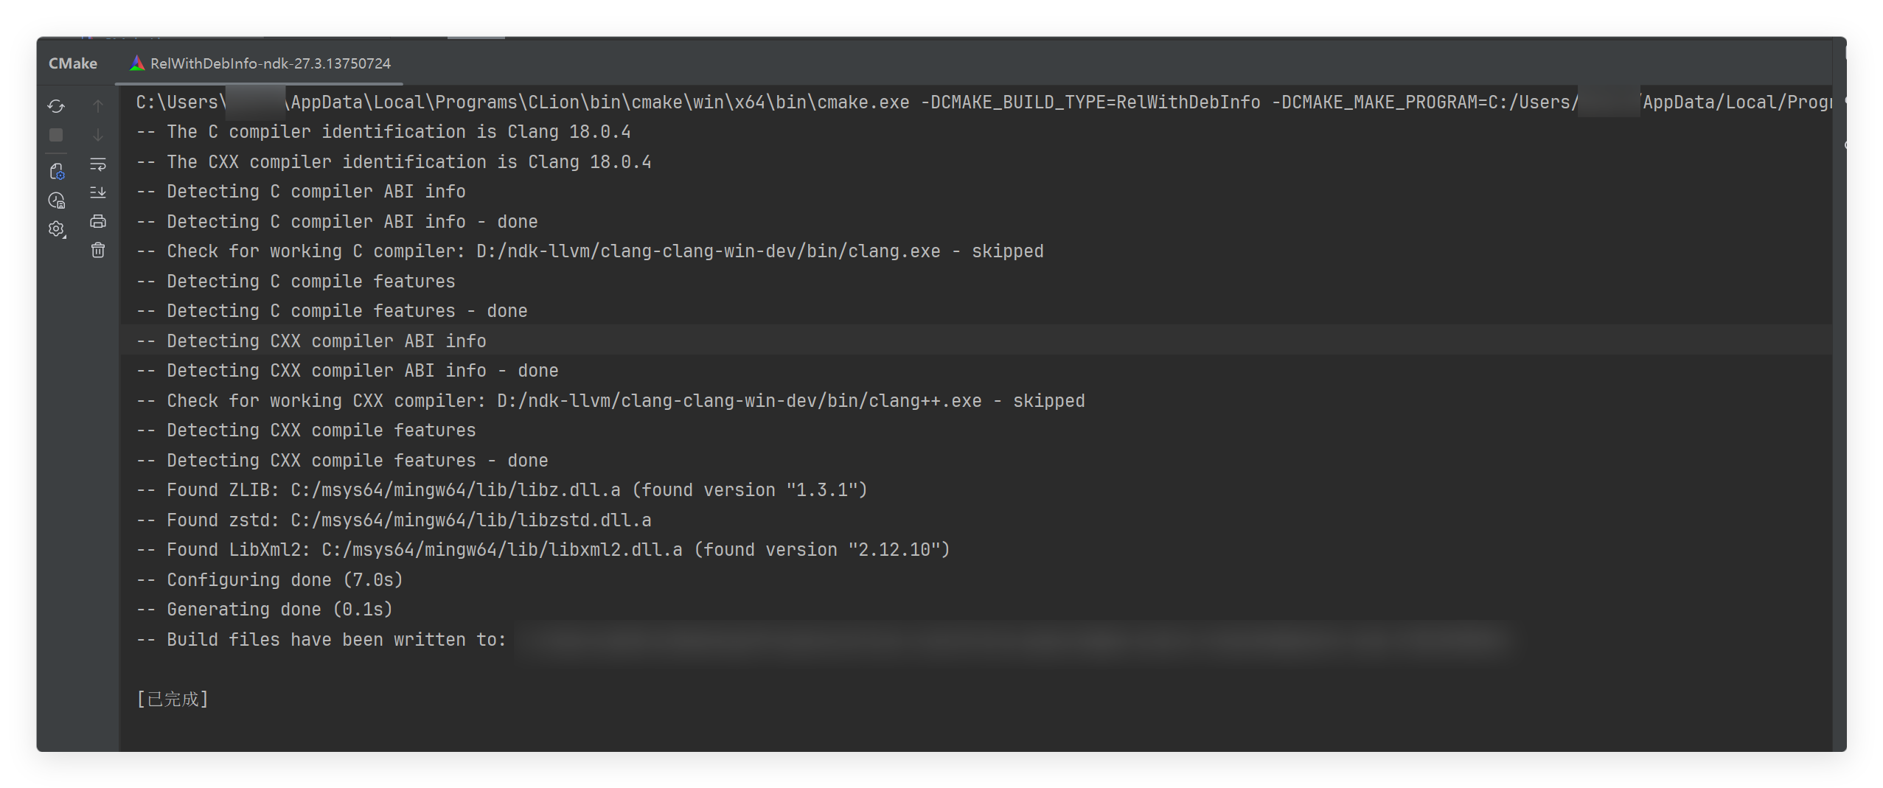Click the highlighted 'Detecting CXX compiler ABI info' line
The width and height of the screenshot is (1883, 788).
click(x=326, y=341)
